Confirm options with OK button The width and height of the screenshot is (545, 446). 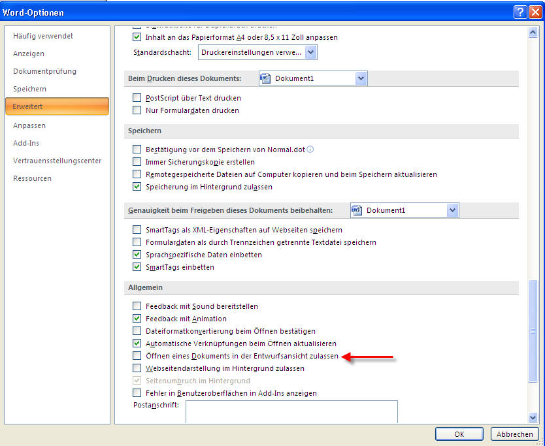459,434
